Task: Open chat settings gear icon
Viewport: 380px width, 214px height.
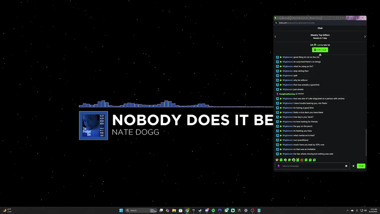Action: (x=353, y=166)
